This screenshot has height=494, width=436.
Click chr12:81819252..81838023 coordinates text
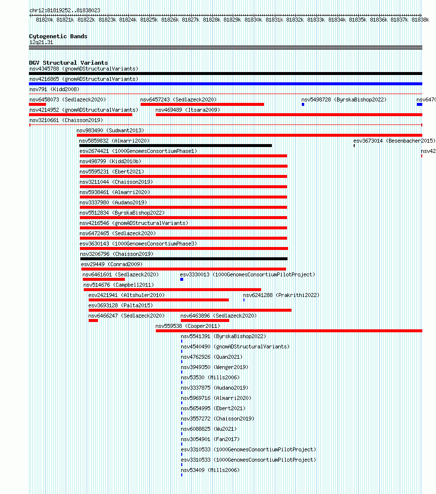coord(65,10)
